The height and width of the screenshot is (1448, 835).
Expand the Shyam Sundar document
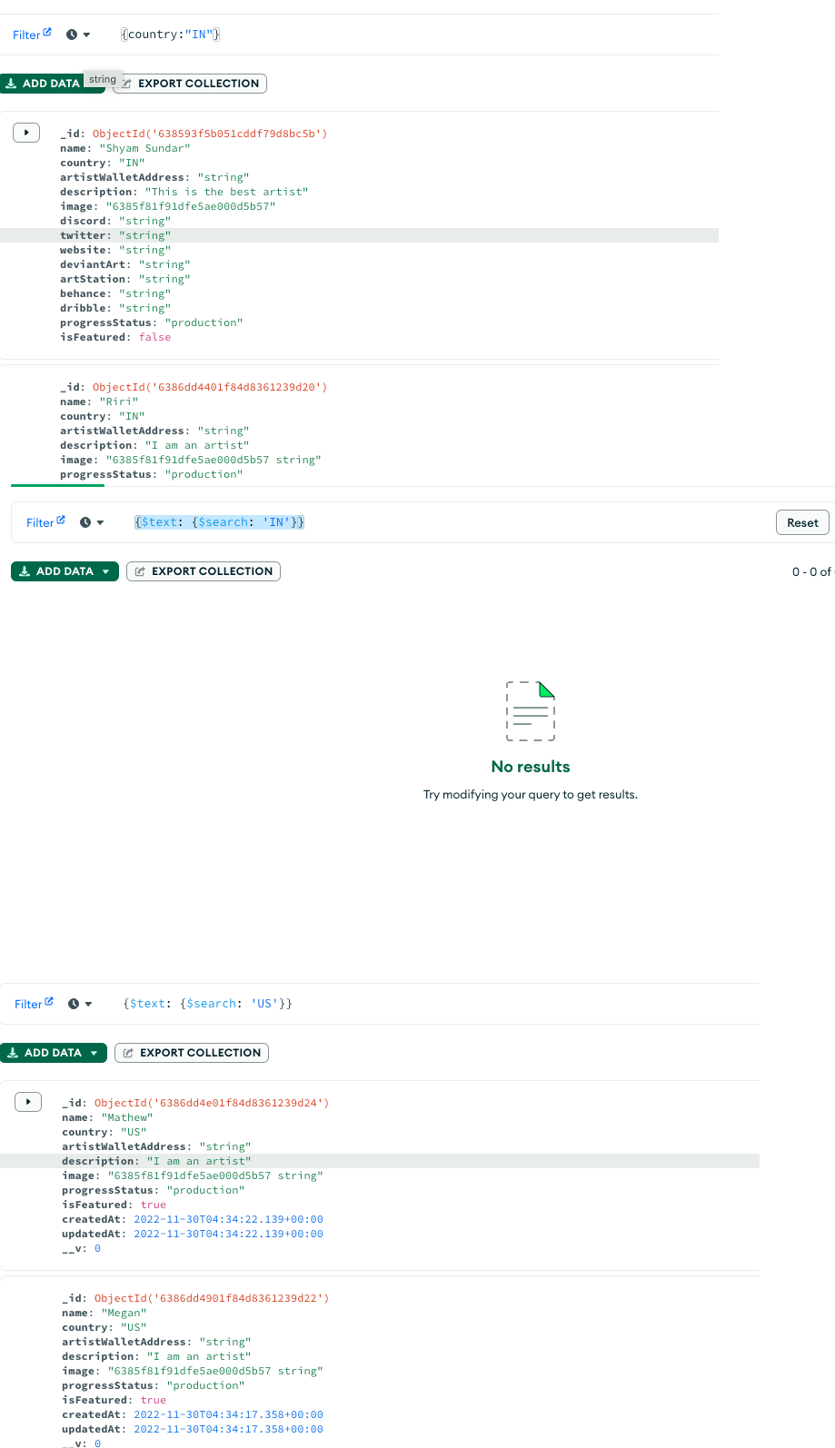click(26, 133)
